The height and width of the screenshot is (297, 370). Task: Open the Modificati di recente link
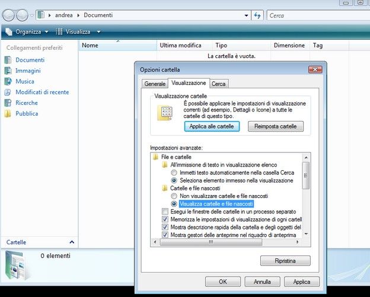pos(42,92)
